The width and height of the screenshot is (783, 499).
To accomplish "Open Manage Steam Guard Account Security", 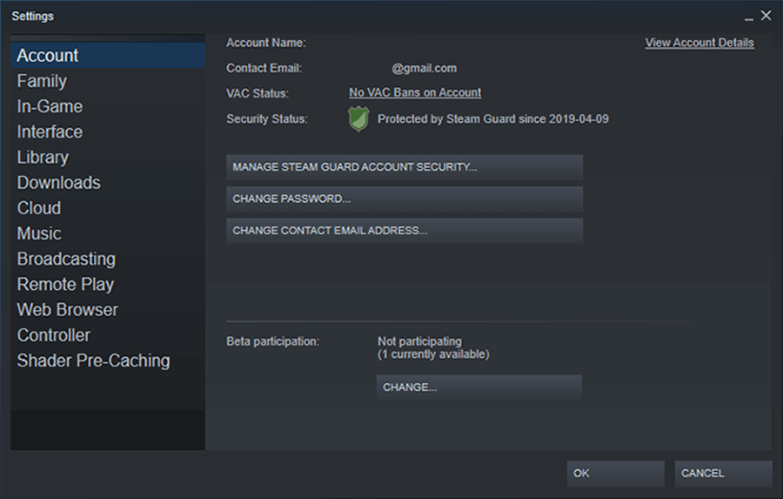I will [405, 167].
